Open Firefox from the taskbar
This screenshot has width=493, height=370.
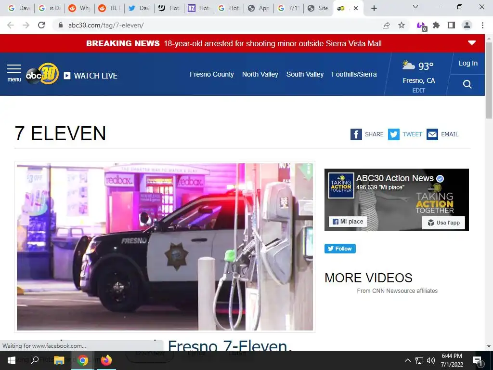pos(106,360)
